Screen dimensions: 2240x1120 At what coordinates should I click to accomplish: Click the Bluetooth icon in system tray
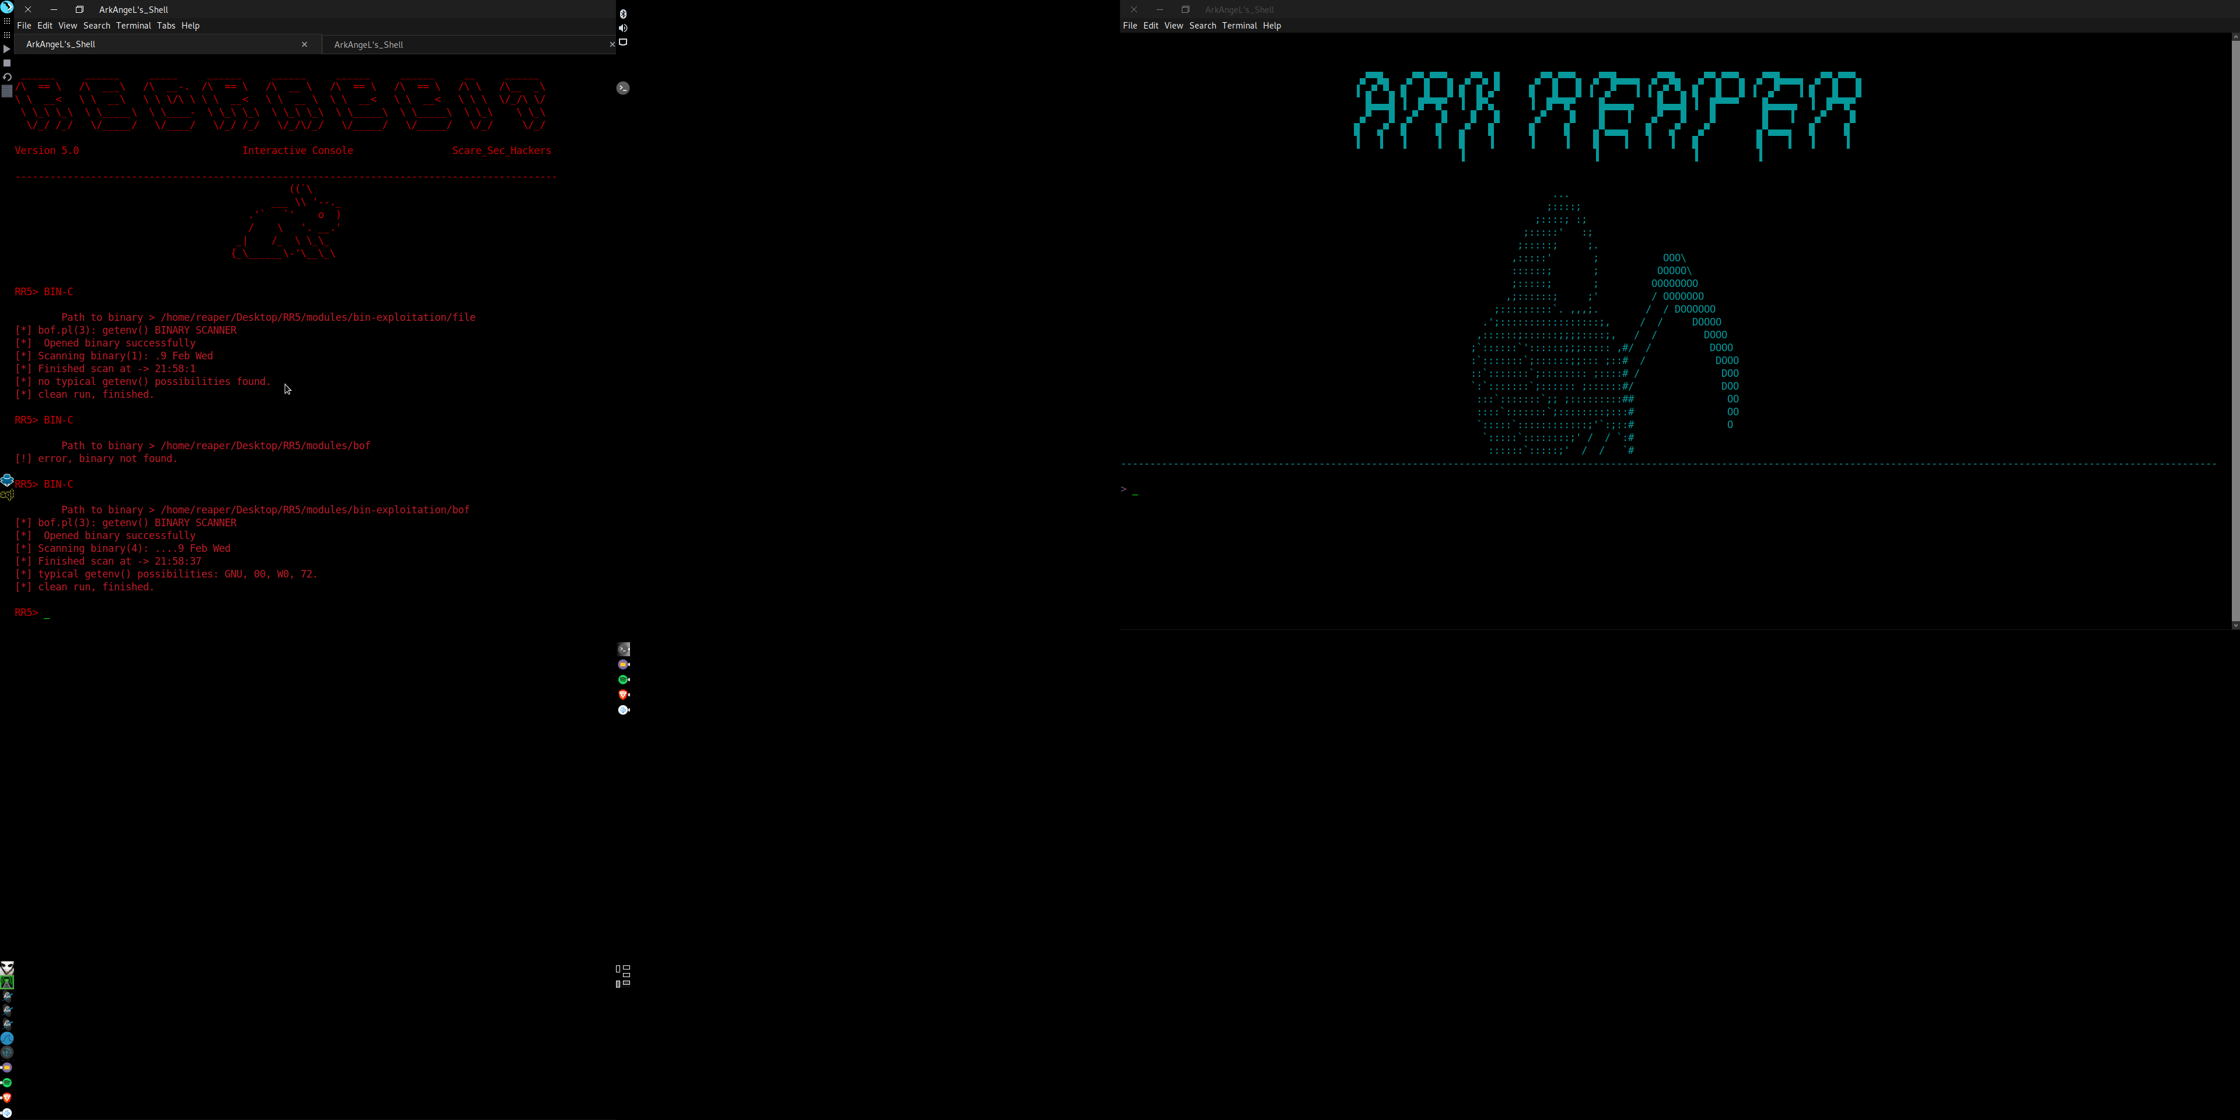click(x=622, y=14)
